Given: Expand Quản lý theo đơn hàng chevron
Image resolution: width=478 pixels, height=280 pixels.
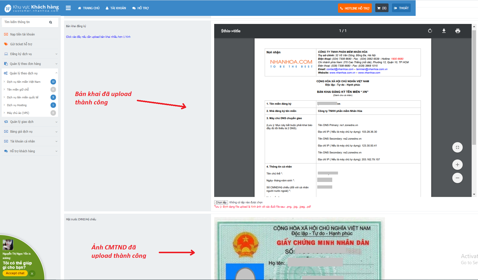Looking at the screenshot, I should click(56, 64).
